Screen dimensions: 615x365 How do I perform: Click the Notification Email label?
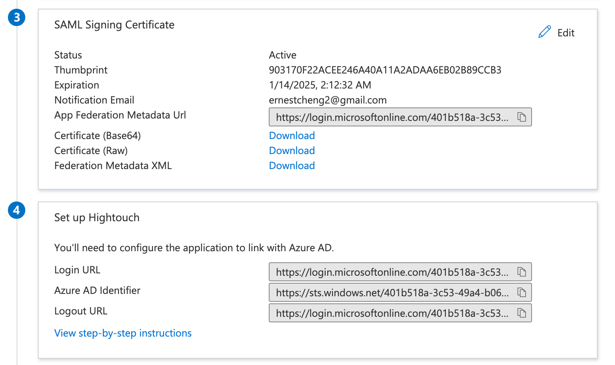[94, 100]
